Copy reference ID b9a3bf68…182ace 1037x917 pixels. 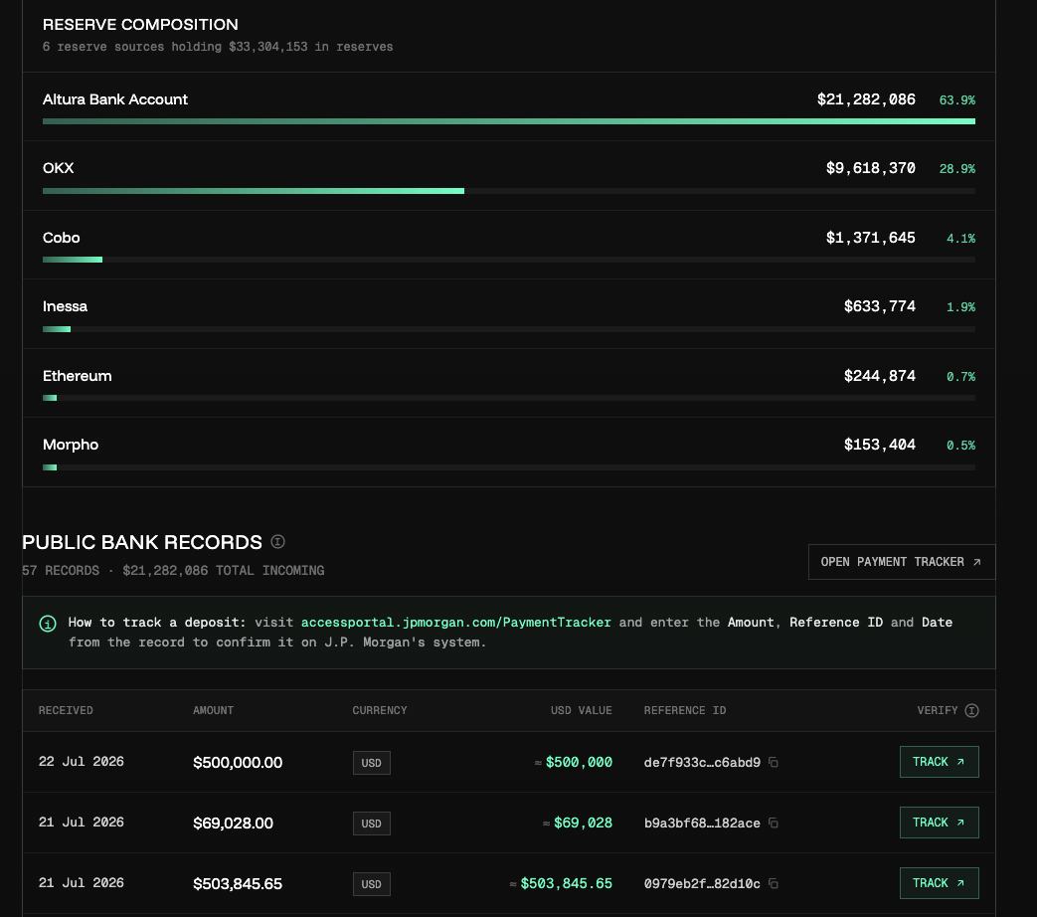(x=774, y=824)
